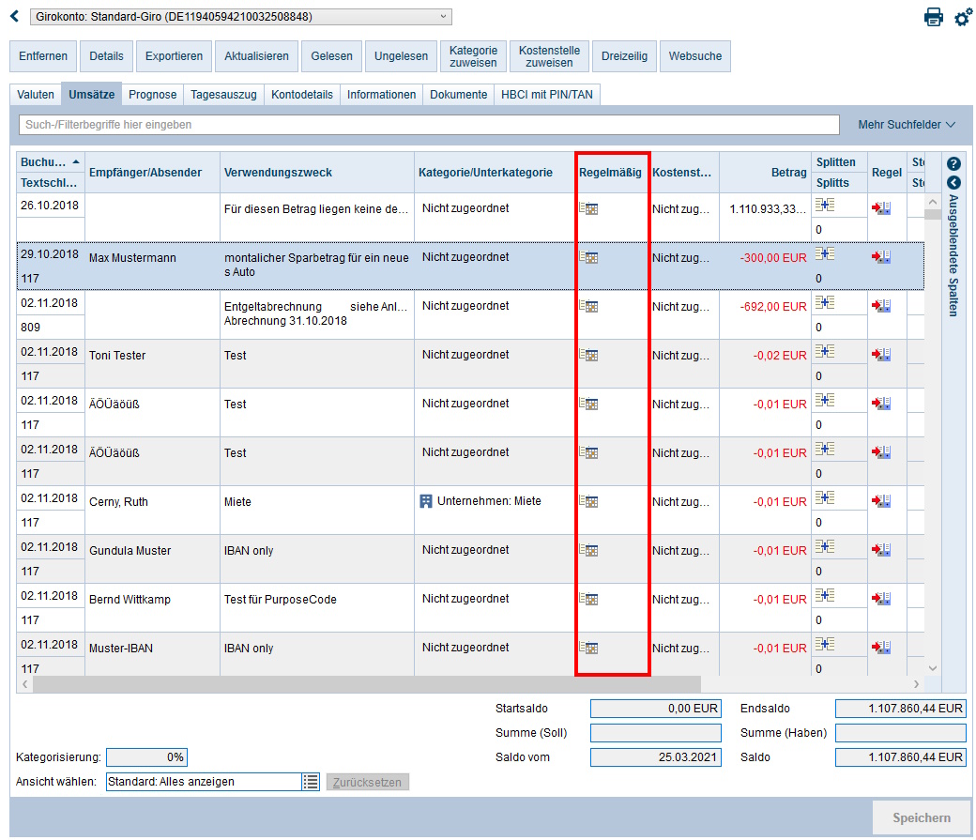Mark as Ungelesen
Screen dimensions: 976x840
pos(401,56)
